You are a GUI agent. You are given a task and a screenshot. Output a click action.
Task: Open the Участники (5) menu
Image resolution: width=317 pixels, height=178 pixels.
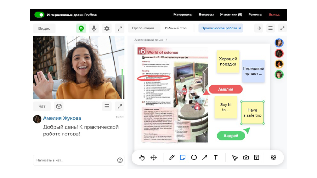231,15
